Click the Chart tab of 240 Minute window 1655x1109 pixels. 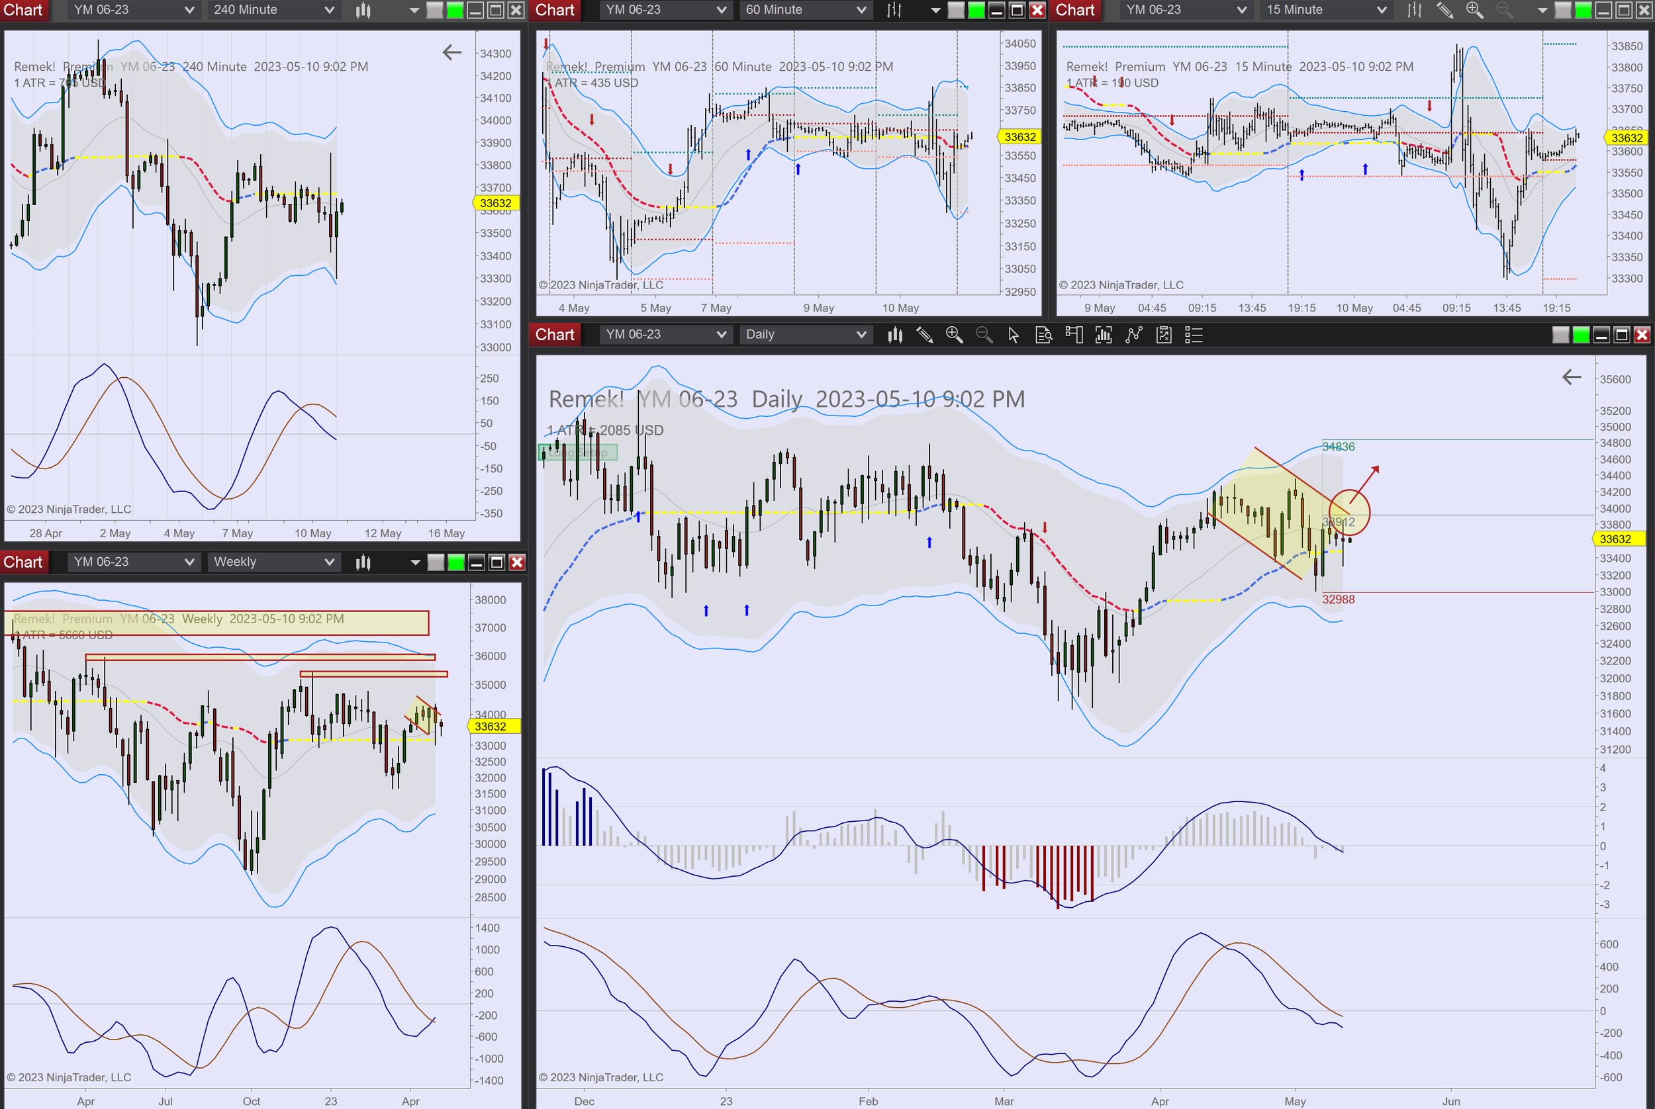tap(23, 10)
